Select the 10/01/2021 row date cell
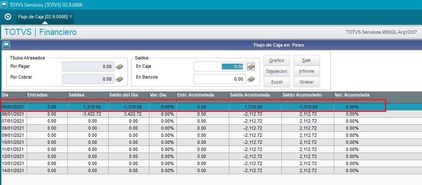 (13, 142)
